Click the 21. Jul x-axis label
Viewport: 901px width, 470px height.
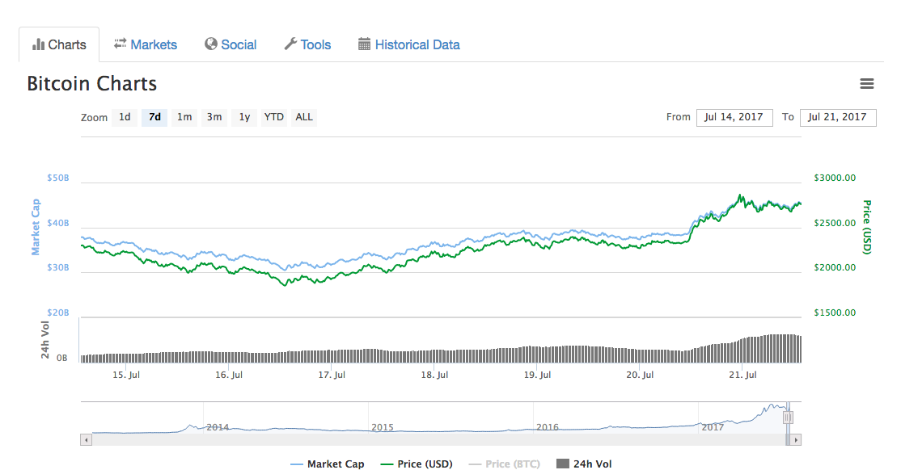[742, 375]
